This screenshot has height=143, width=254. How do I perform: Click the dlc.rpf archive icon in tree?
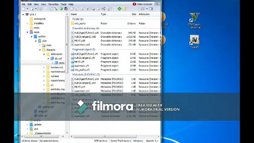coord(52,58)
